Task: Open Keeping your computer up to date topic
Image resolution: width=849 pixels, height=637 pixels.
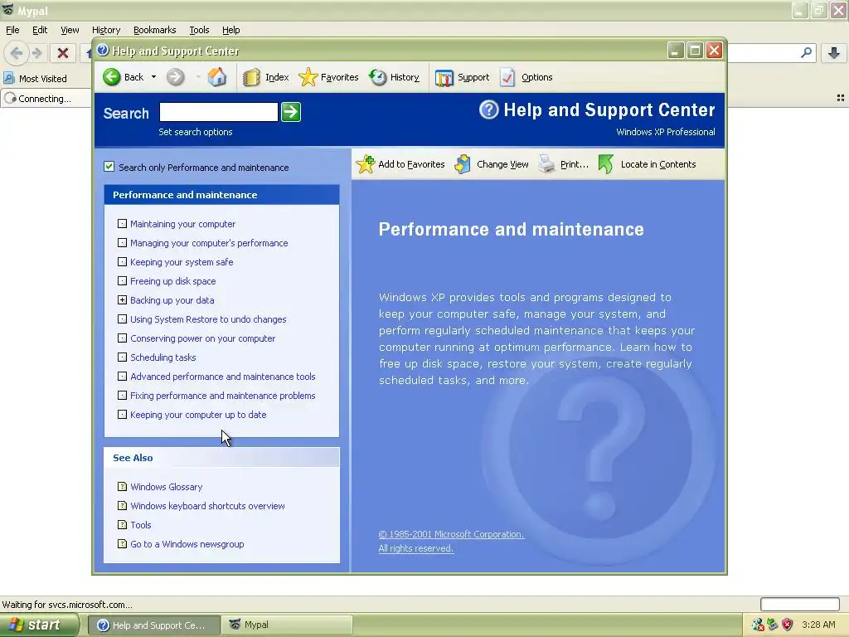Action: (198, 415)
